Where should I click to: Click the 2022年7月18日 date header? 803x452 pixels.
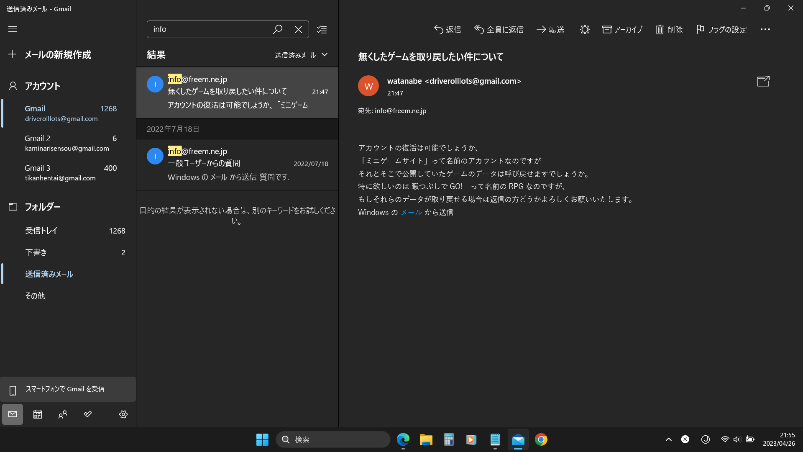tap(237, 129)
